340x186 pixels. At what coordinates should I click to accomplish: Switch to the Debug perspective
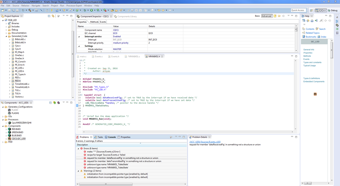click(333, 10)
